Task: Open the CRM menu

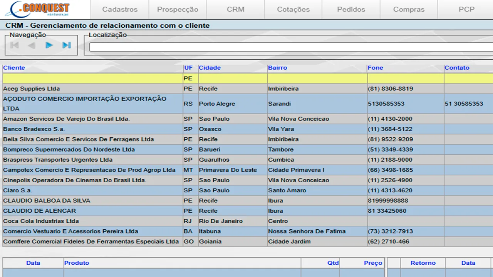Action: point(236,9)
